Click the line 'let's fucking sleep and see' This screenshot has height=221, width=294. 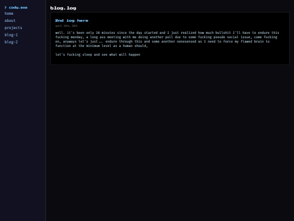pyautogui.click(x=97, y=55)
